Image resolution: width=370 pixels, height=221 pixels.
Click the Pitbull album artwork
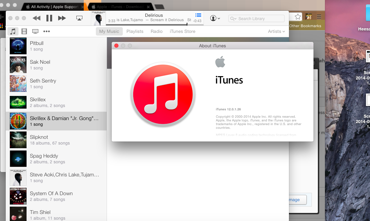(18, 46)
